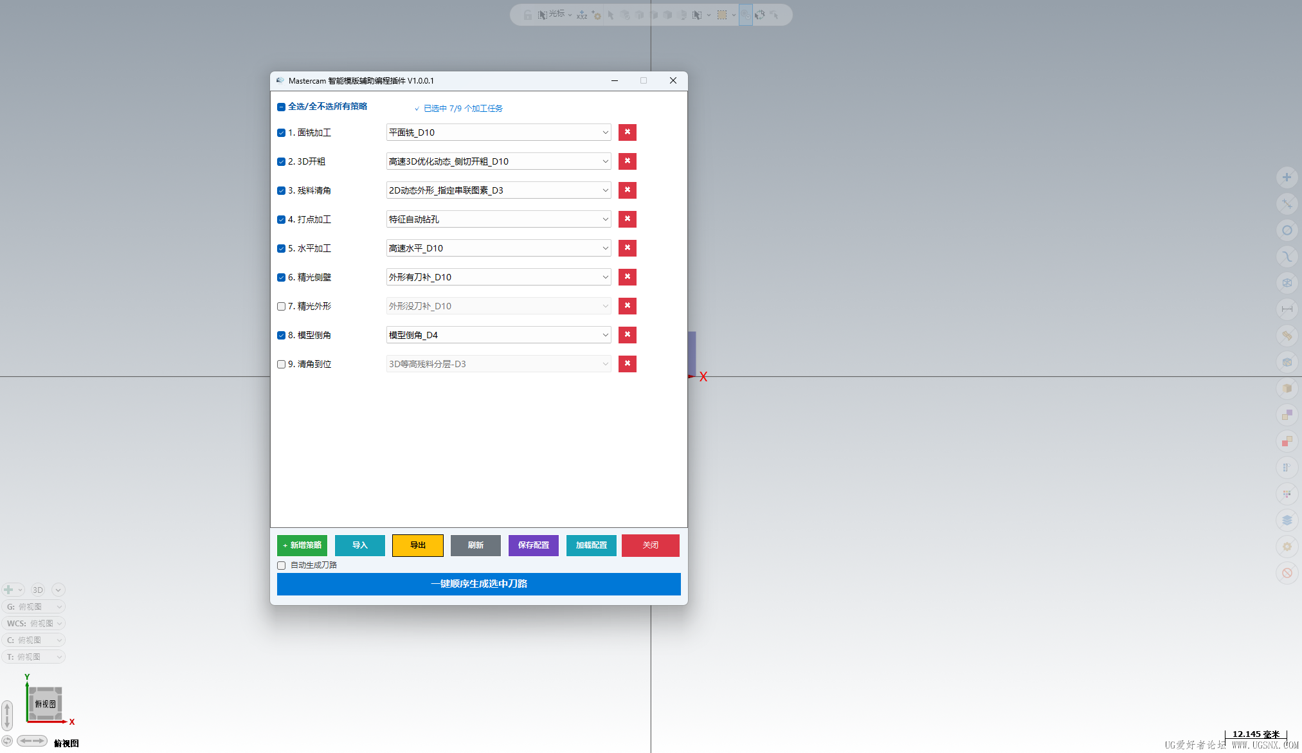Click the horizontal left-right arrows view control

[32, 741]
